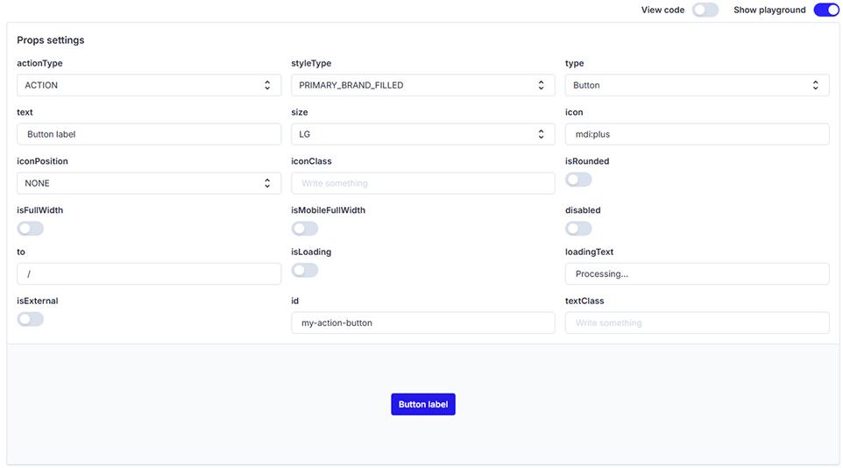Switch on isMobileFullWidth
Viewport: 843px width, 468px height.
pyautogui.click(x=305, y=229)
